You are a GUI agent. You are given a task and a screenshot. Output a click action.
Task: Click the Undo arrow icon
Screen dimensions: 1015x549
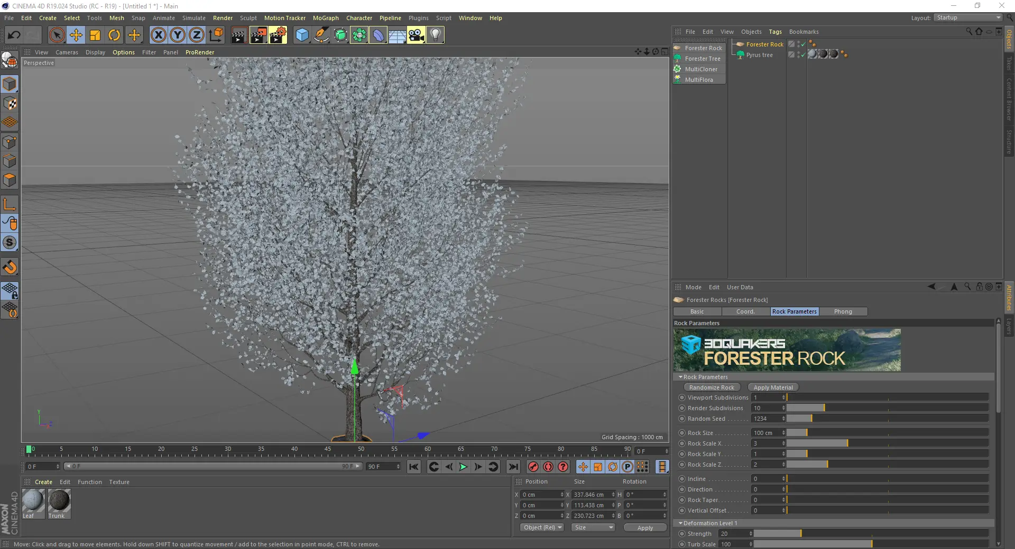(14, 35)
